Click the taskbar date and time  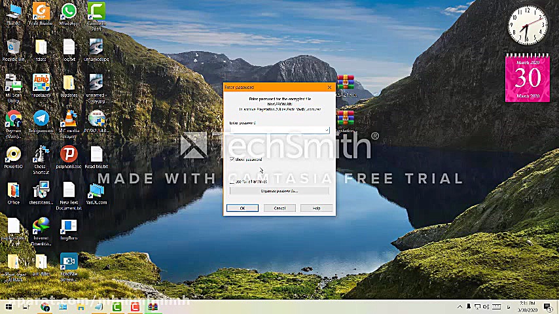click(527, 307)
